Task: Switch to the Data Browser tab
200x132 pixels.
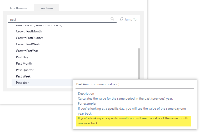Action: tap(18, 8)
